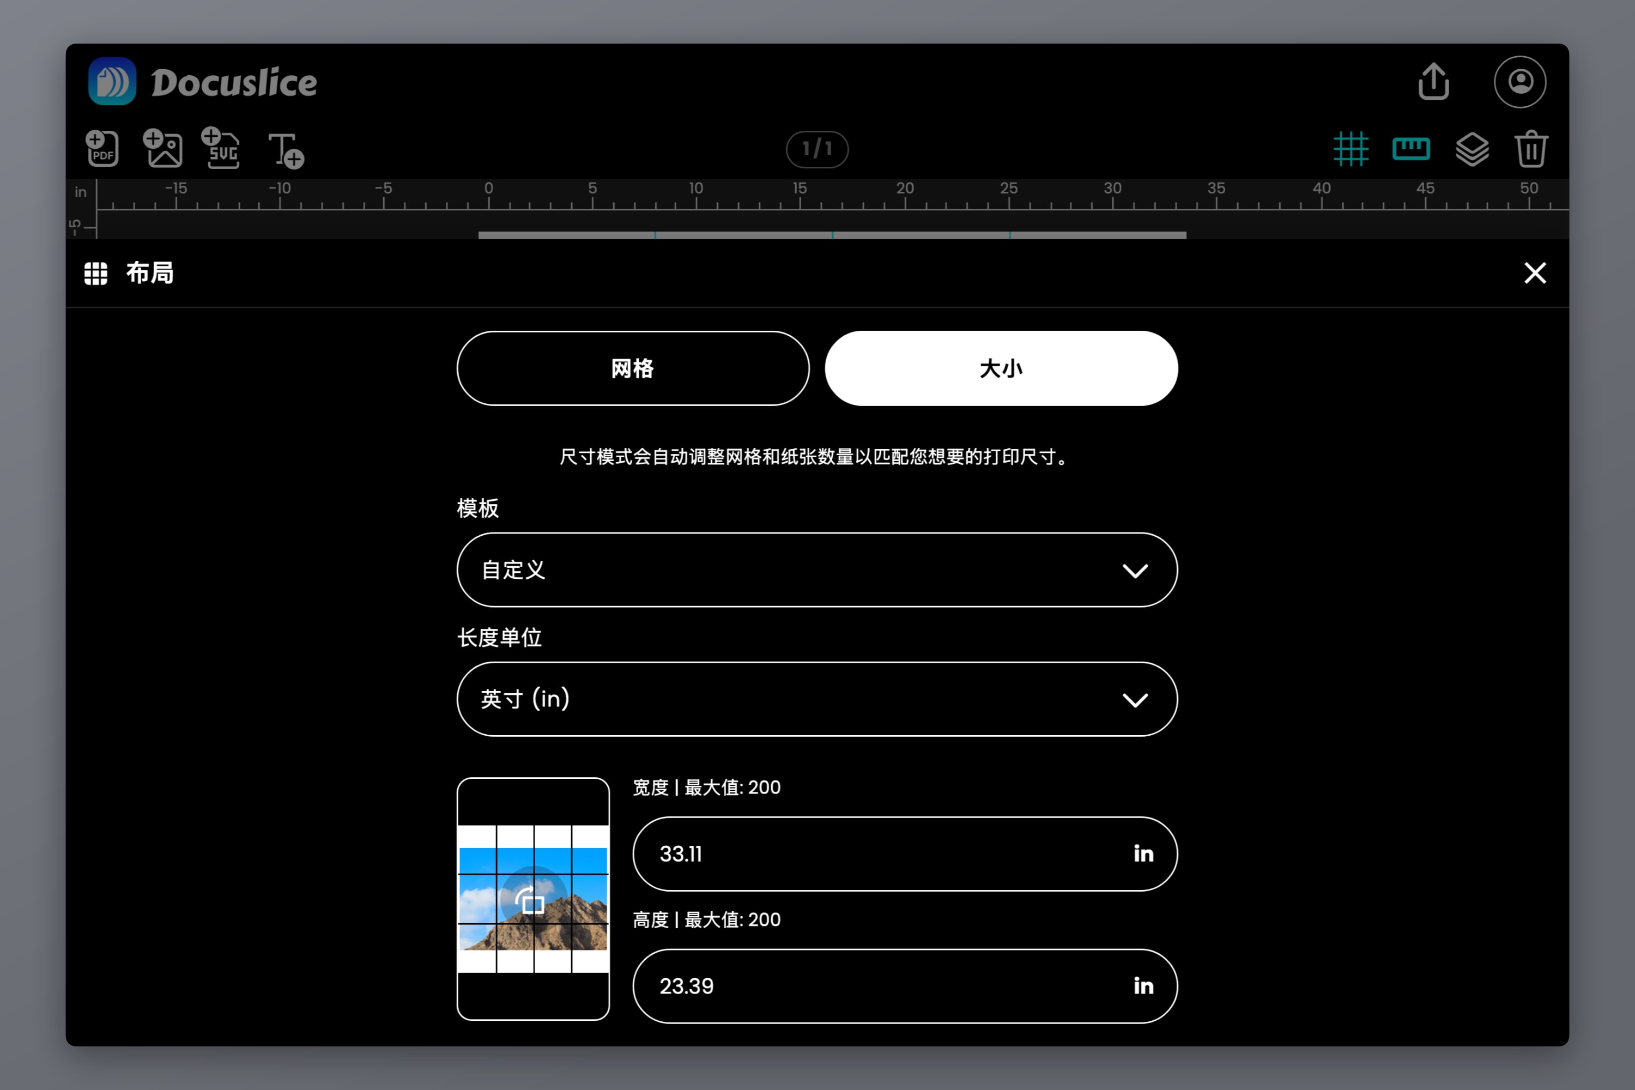Click the Docuslice title text
1635x1090 pixels.
coord(234,83)
